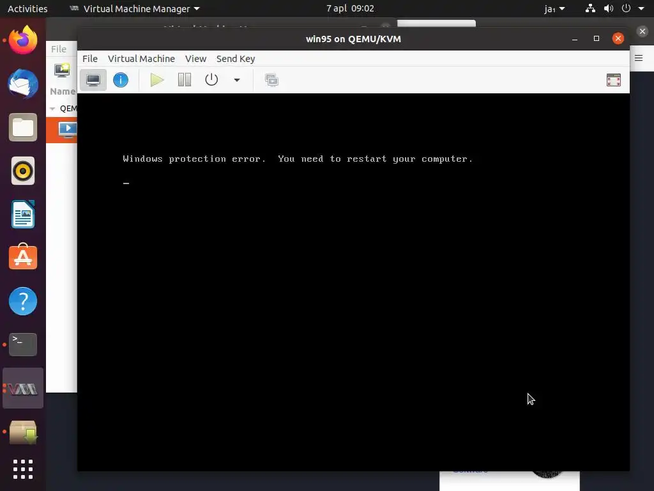Open the File menu of win95 window

point(90,59)
